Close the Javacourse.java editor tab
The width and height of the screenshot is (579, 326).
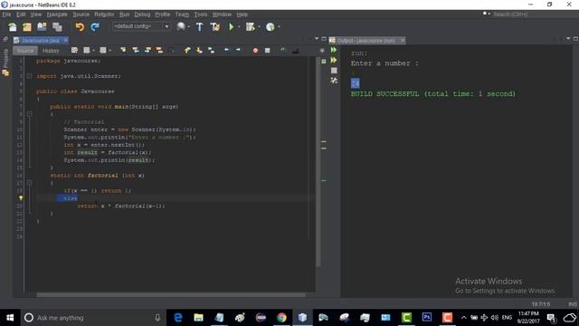point(66,40)
